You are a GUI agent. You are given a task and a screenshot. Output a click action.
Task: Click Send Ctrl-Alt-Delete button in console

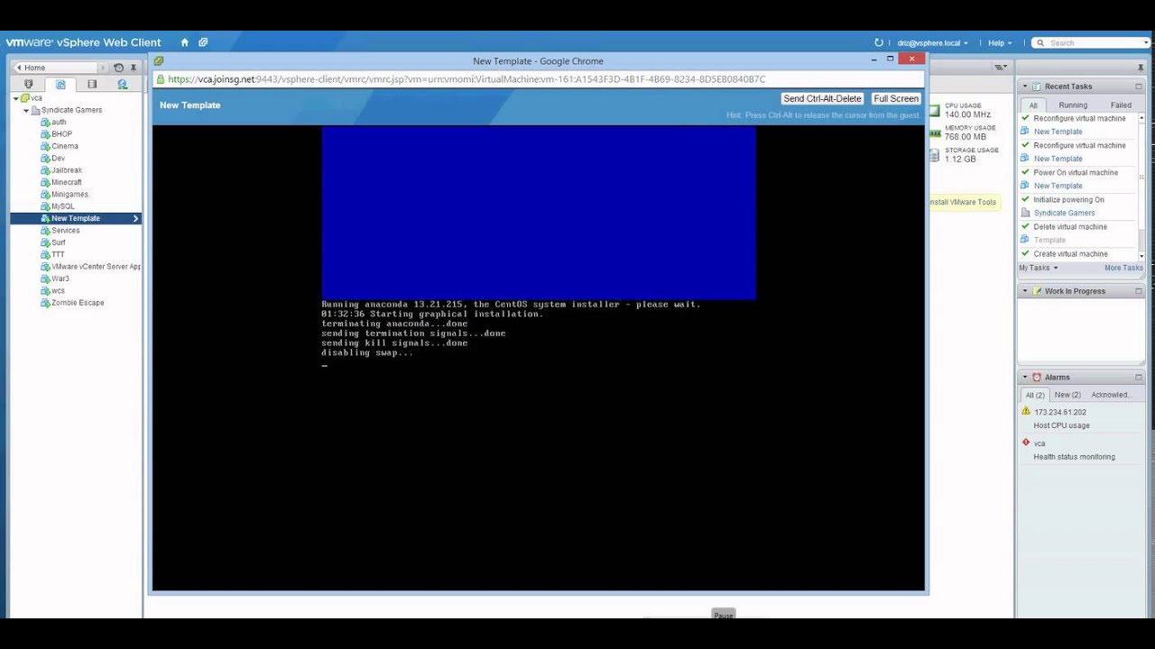point(822,98)
